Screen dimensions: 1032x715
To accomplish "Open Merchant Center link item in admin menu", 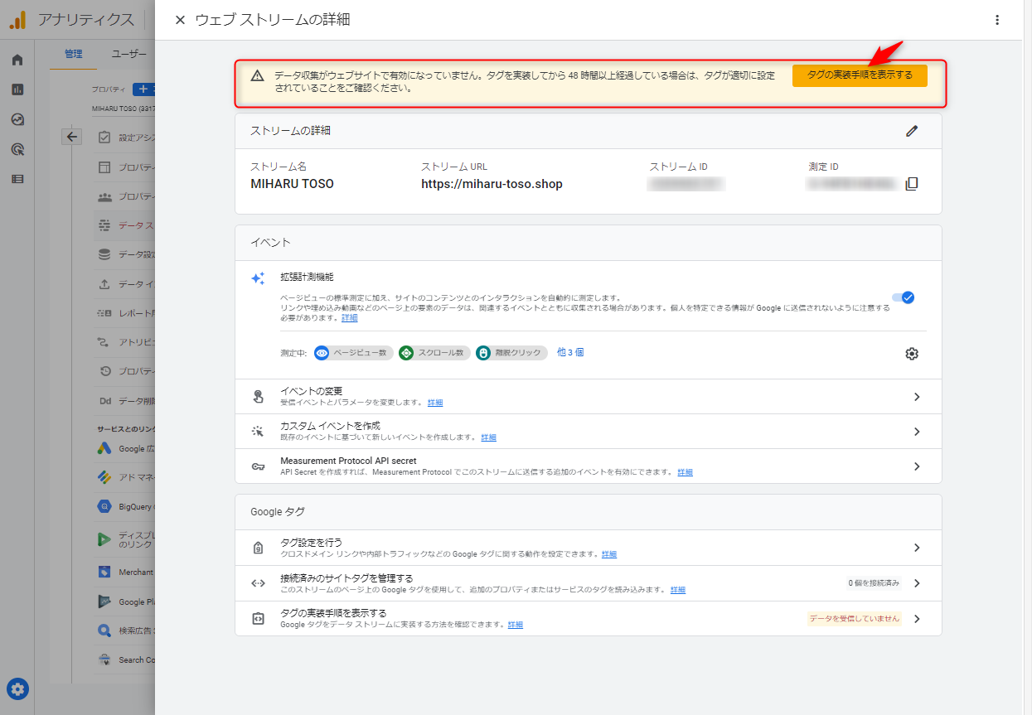I will [124, 572].
